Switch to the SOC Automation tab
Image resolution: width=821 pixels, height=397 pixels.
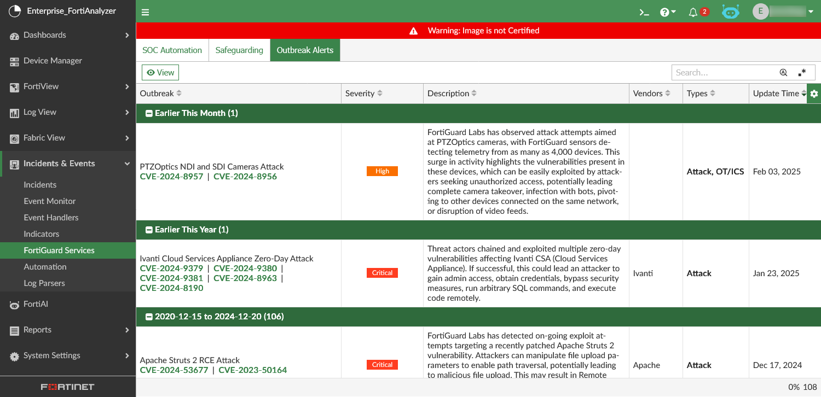point(172,50)
